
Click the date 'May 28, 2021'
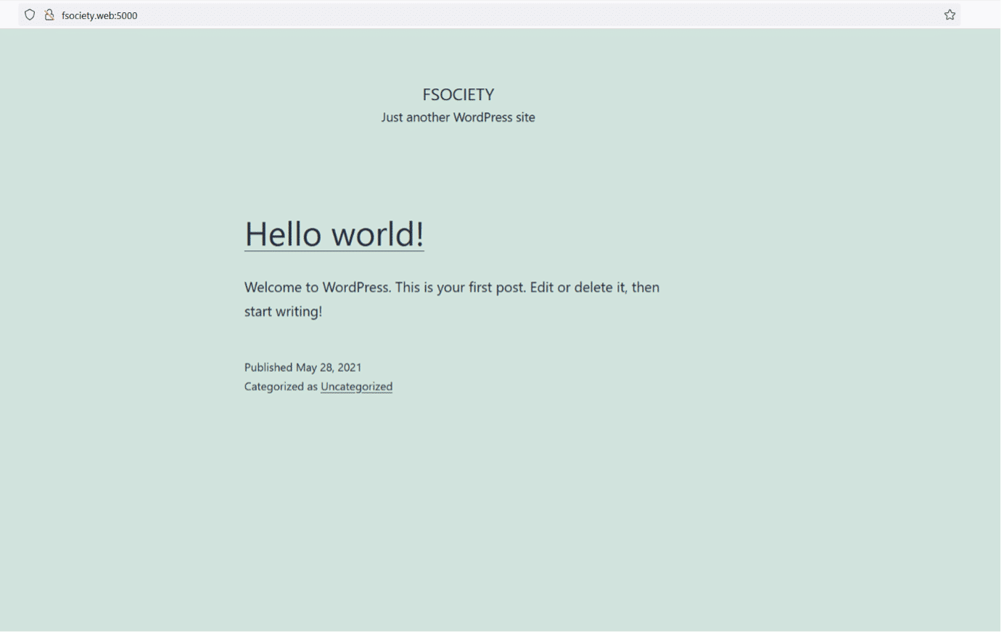(329, 368)
